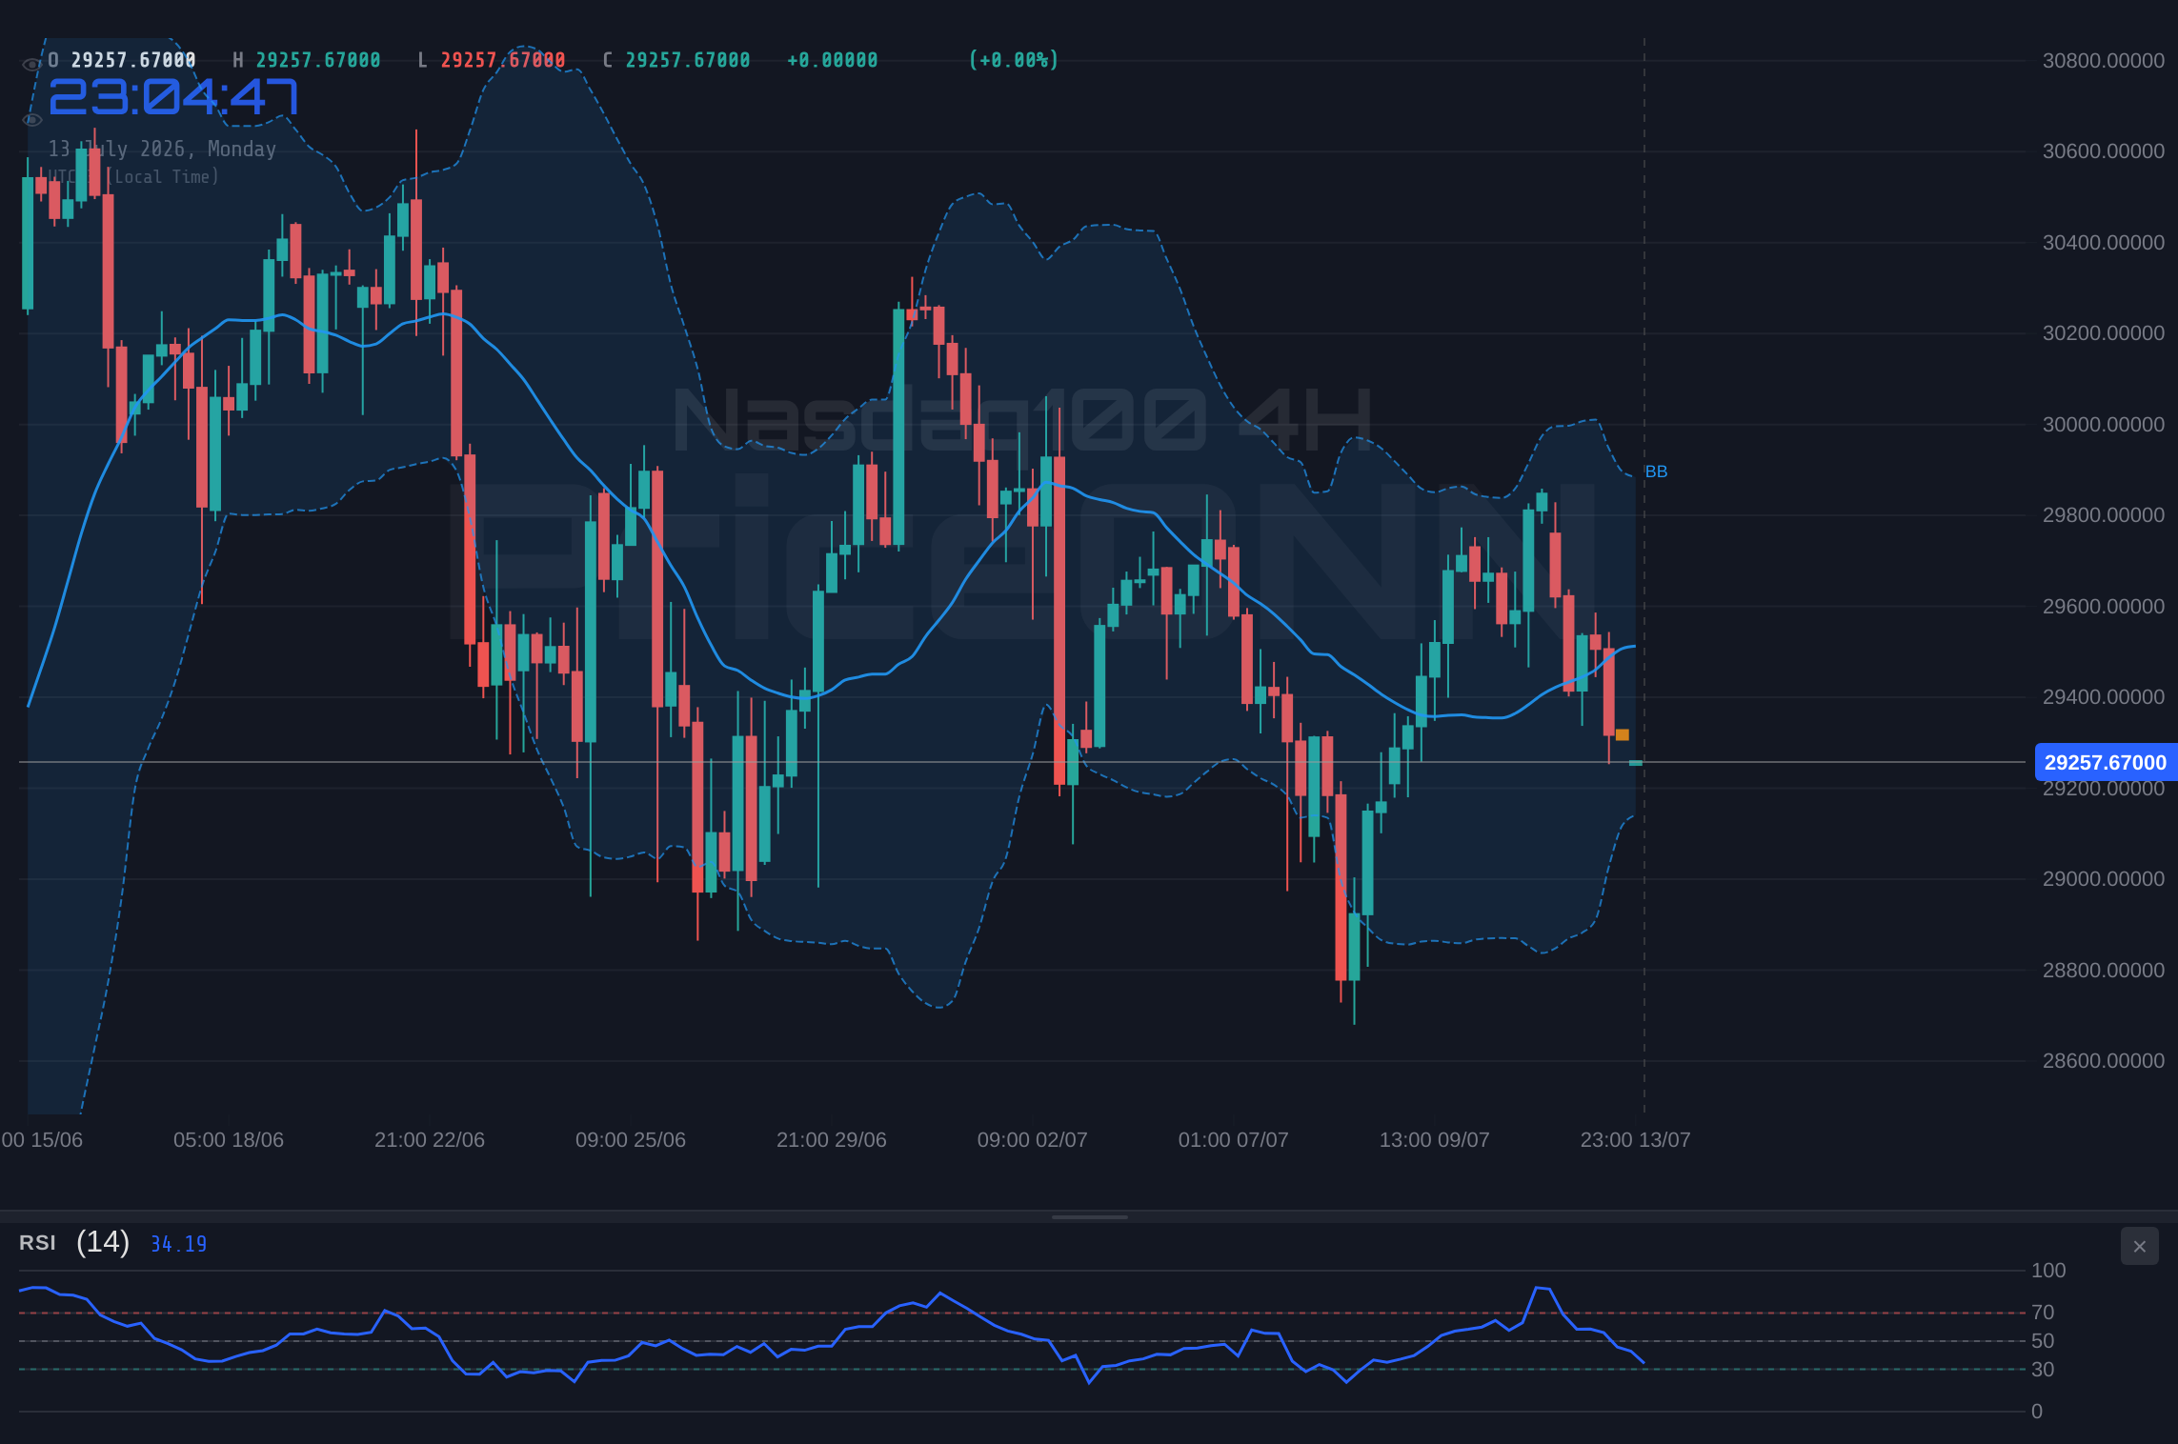Viewport: 2178px width, 1444px height.
Task: Click the RSI midline 50 label
Action: point(2043,1341)
